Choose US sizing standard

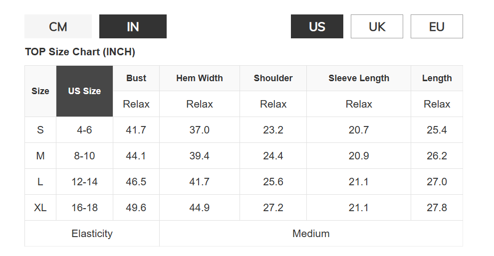tap(317, 26)
